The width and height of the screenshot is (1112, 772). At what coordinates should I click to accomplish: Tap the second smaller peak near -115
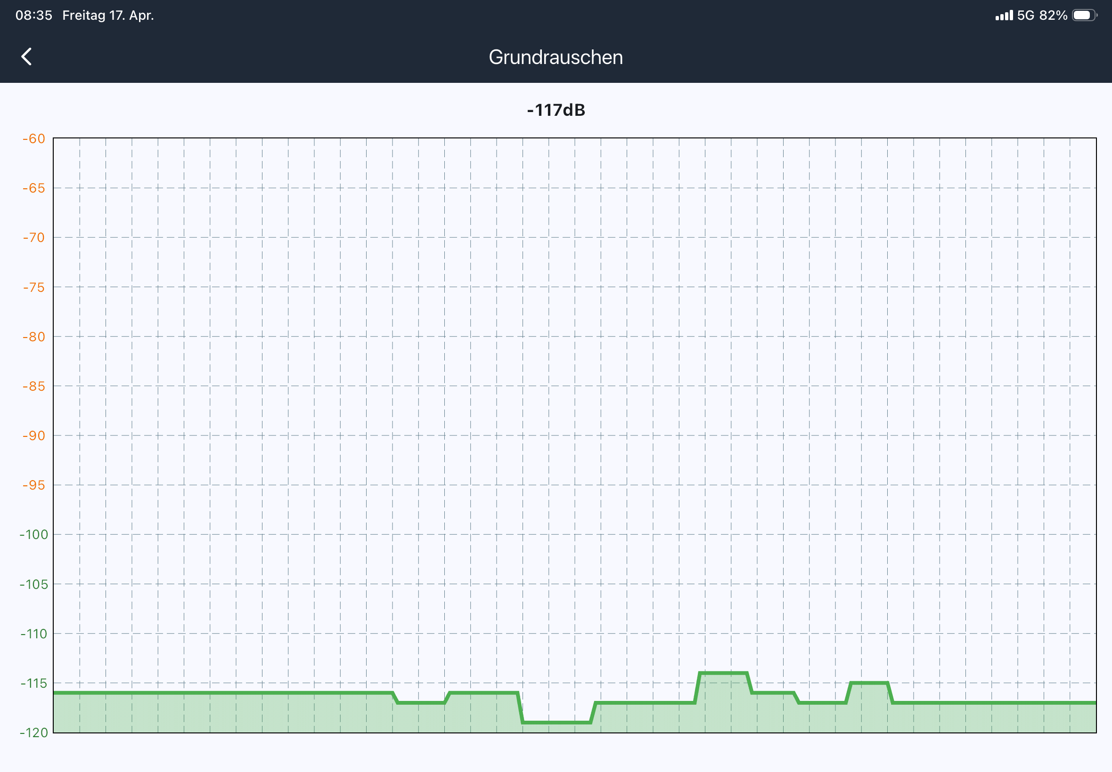click(869, 683)
